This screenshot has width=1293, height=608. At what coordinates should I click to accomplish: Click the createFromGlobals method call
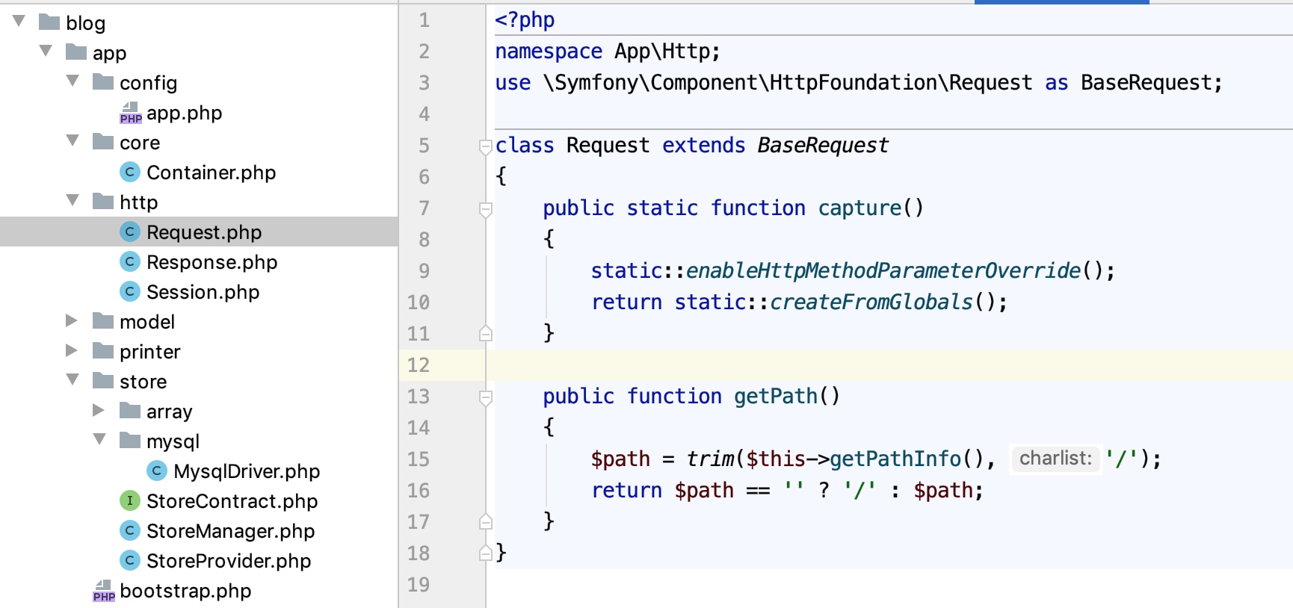click(x=871, y=302)
